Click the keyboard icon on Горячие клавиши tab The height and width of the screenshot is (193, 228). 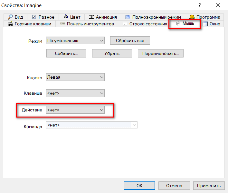pos(10,24)
